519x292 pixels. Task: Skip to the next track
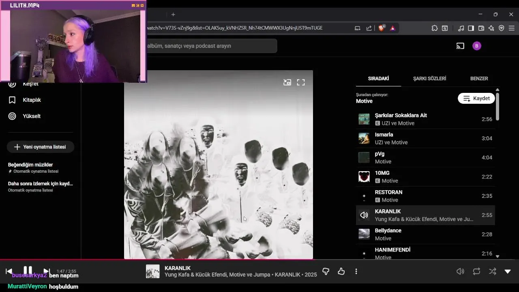pyautogui.click(x=47, y=271)
